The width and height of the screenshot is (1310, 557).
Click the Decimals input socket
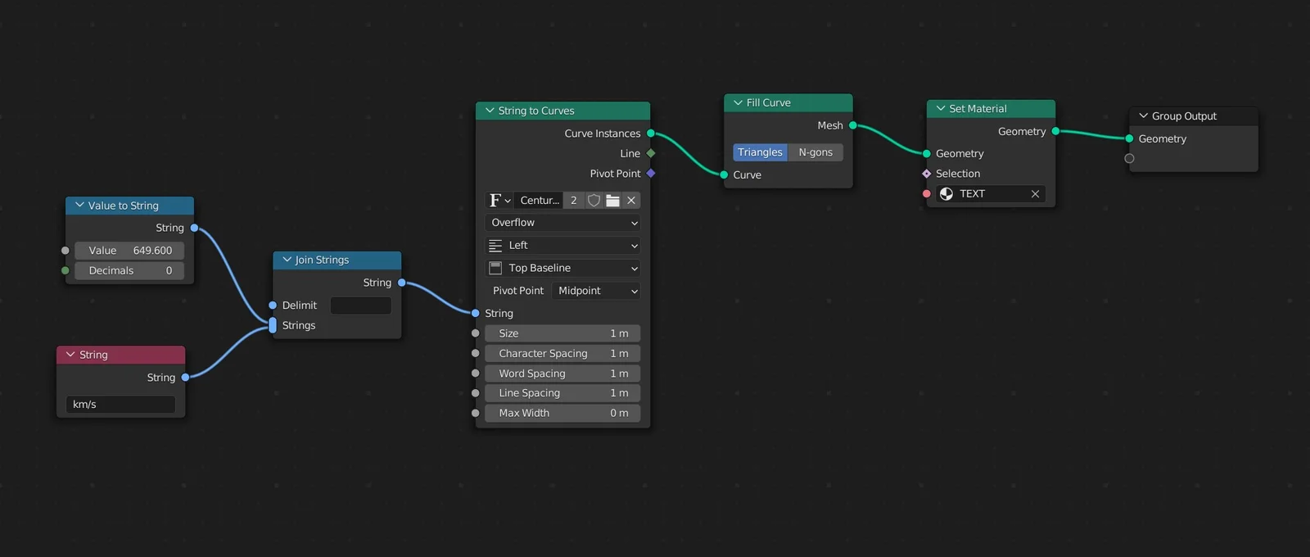pyautogui.click(x=65, y=270)
